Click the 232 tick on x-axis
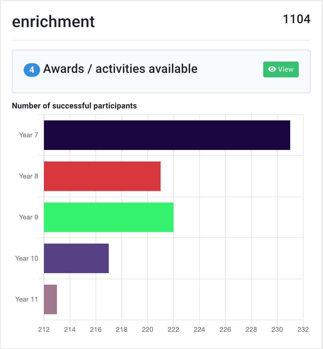 click(303, 330)
